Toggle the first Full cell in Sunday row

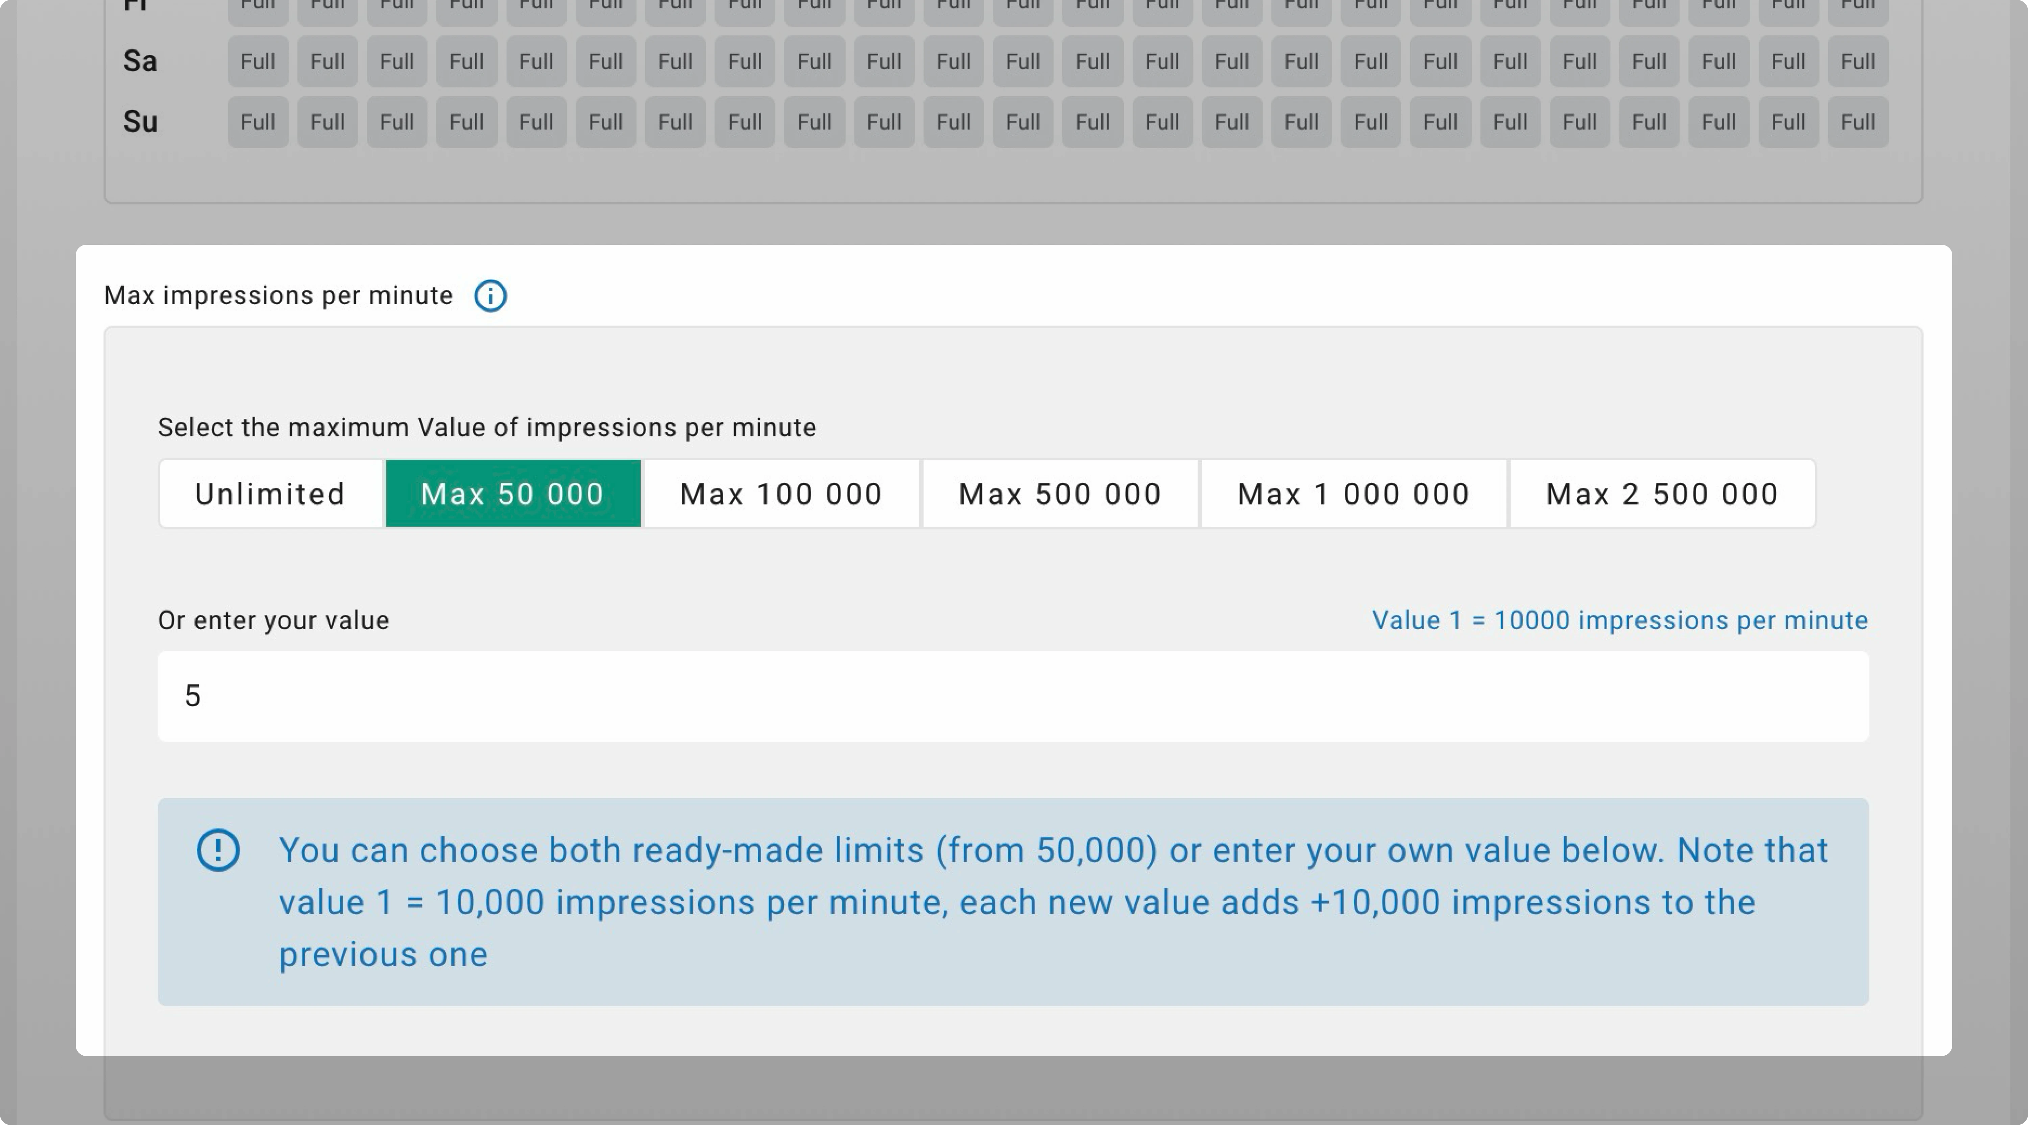click(x=258, y=122)
